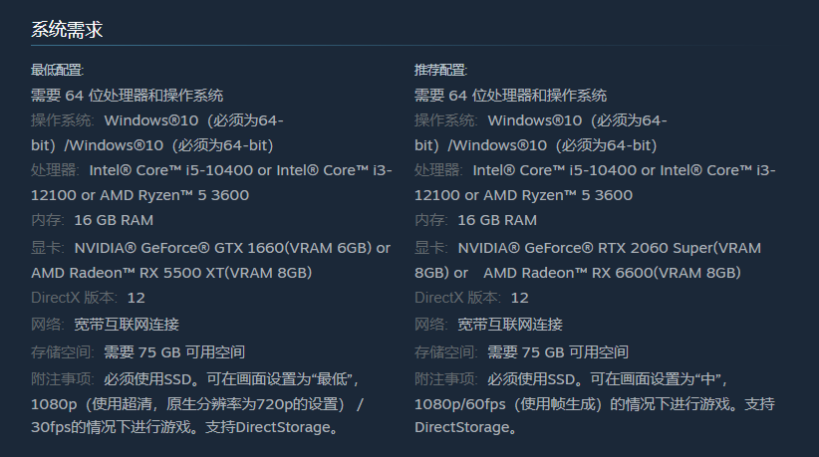Viewport: 819px width, 457px height.
Task: Click the AMD Radeon RX 5500 XT text
Action: [x=171, y=273]
